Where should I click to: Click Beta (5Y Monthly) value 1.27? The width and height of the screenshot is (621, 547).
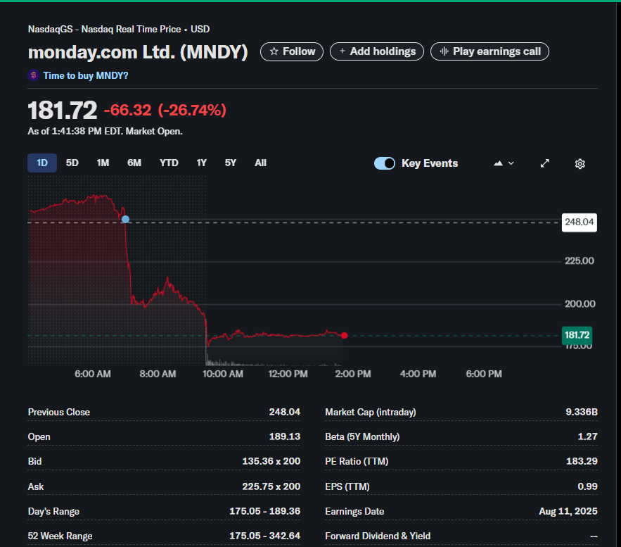click(x=587, y=436)
